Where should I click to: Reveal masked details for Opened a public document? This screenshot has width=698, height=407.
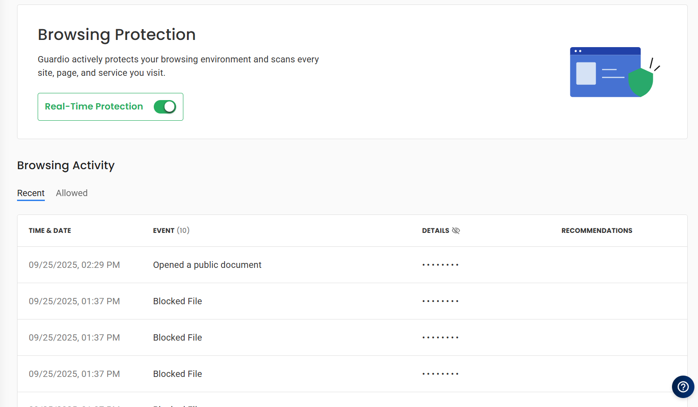[x=440, y=265]
